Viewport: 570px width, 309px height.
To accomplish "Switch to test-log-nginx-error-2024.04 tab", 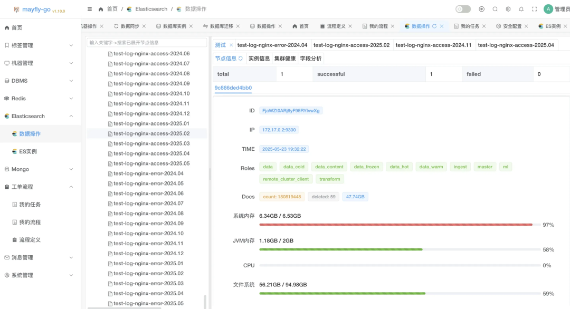I will point(272,45).
